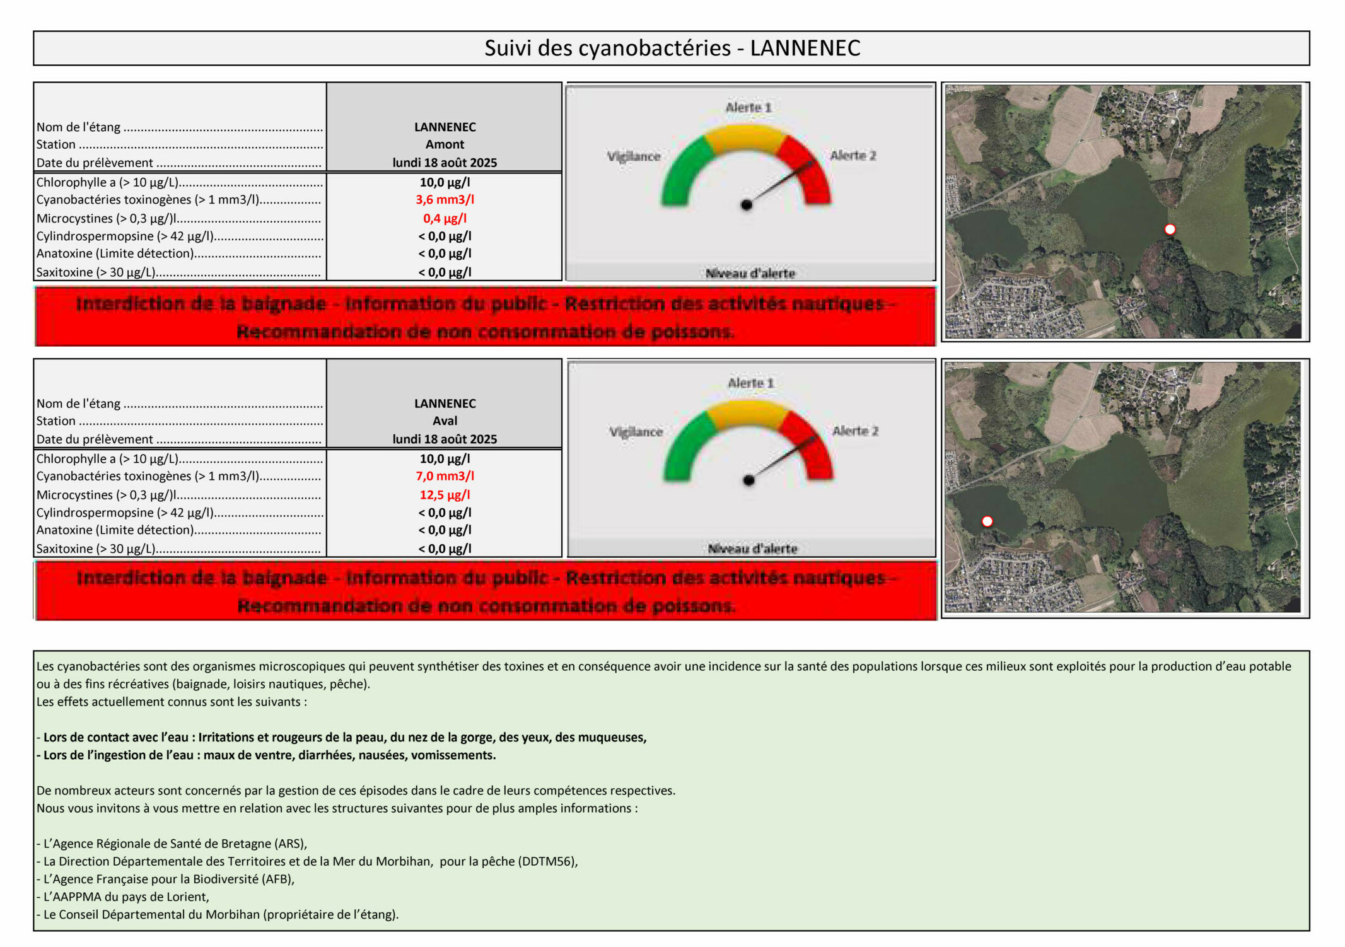Click the Aval station name cell
Screen dimensions: 1345x947
445,421
